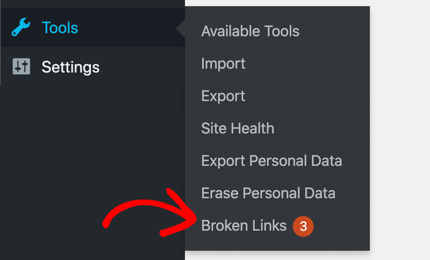The image size is (430, 260).
Task: Choose the Export submenu entry
Action: (223, 96)
